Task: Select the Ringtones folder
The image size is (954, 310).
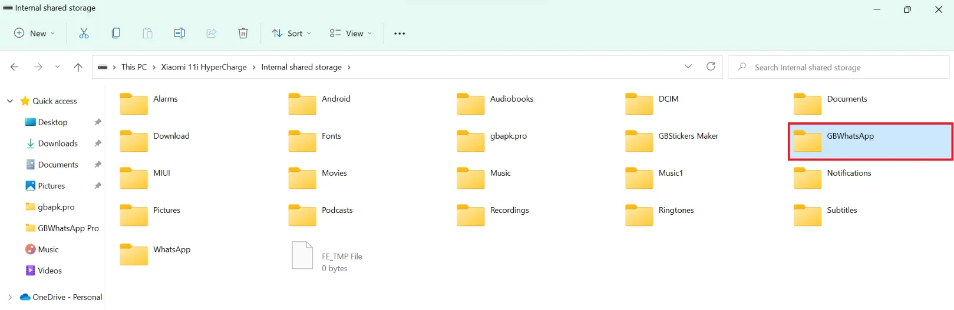Action: pos(660,215)
